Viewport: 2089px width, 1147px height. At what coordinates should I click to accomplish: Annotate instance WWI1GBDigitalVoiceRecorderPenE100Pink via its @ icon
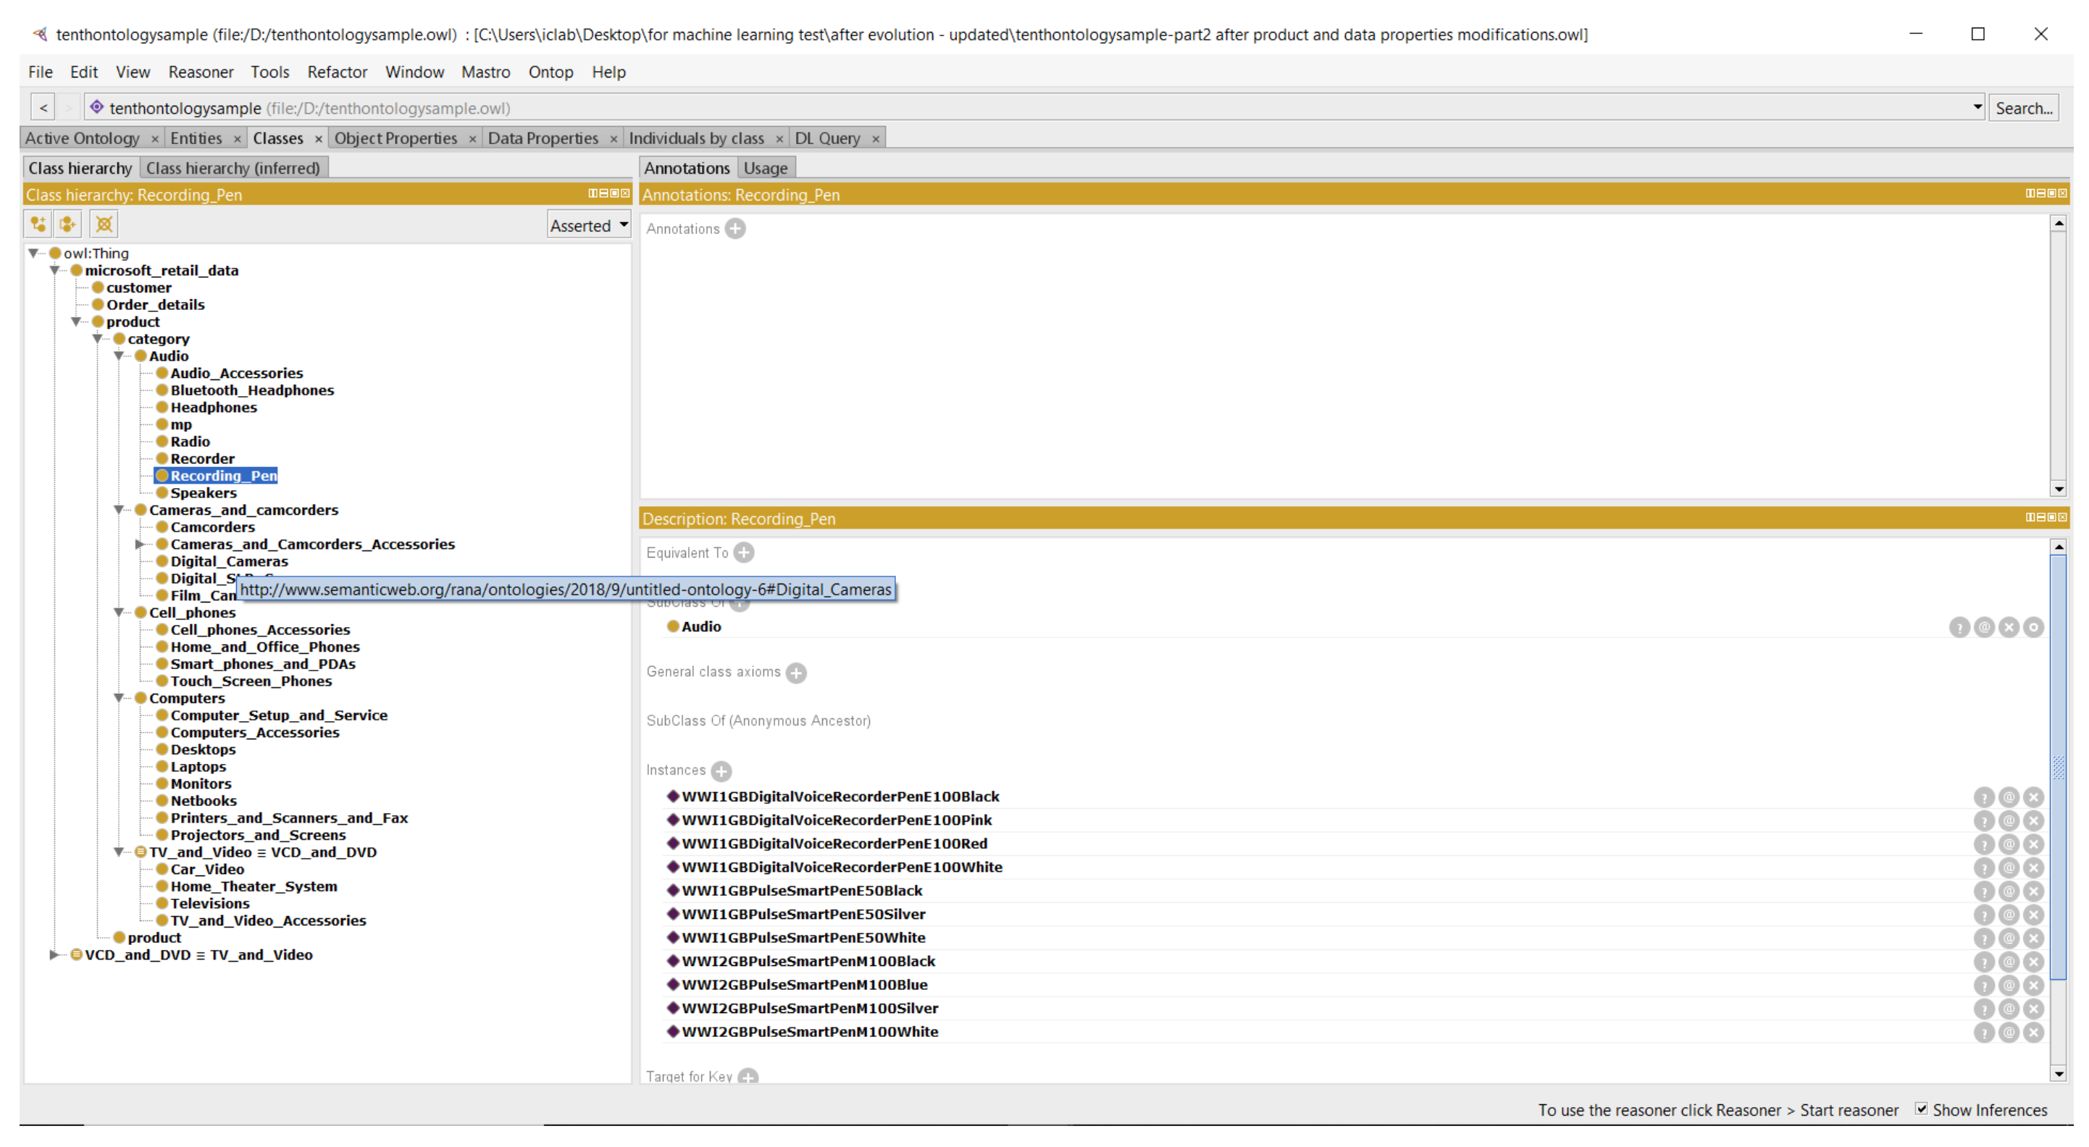(x=2009, y=821)
